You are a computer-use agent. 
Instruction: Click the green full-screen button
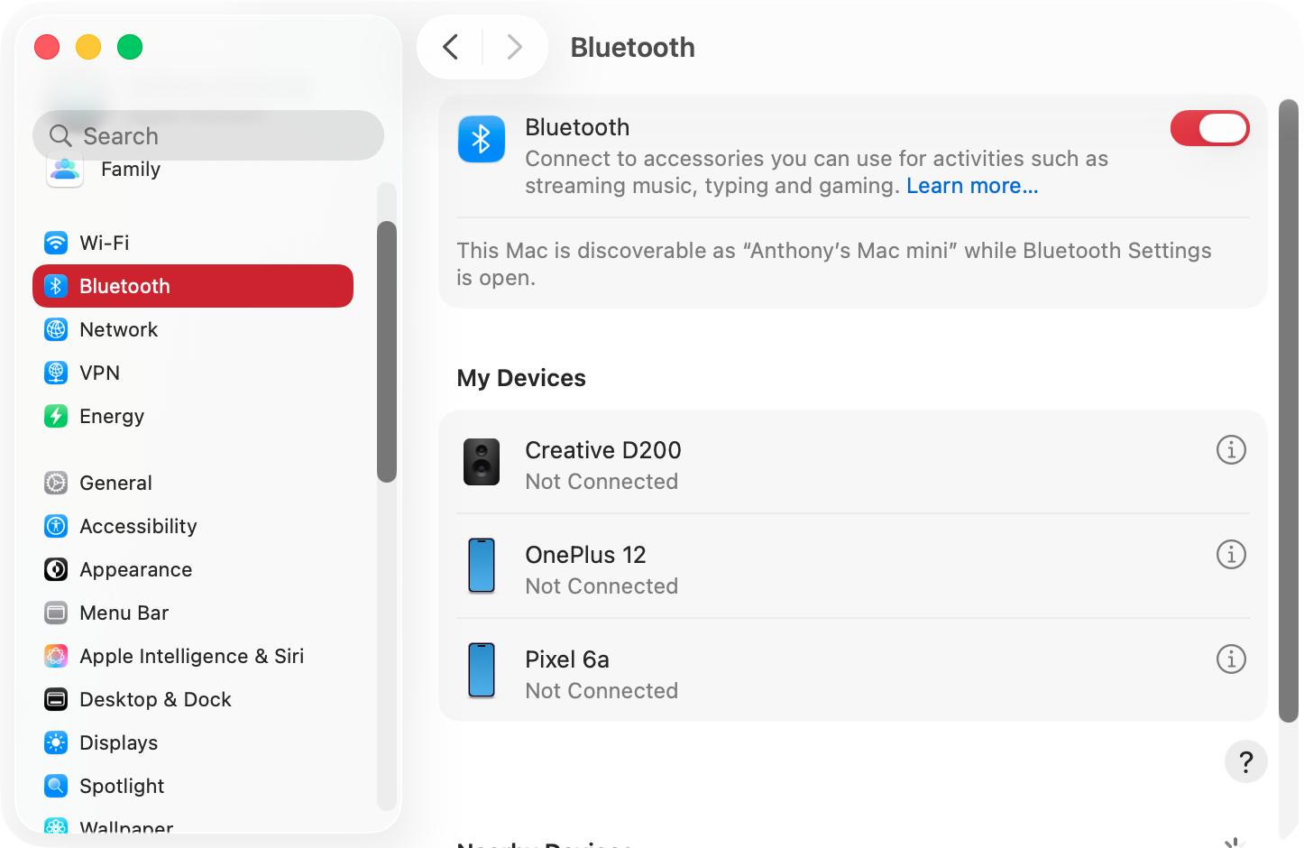coord(130,47)
